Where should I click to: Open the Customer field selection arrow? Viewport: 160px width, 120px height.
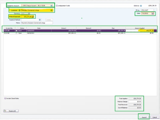tap(51, 10)
